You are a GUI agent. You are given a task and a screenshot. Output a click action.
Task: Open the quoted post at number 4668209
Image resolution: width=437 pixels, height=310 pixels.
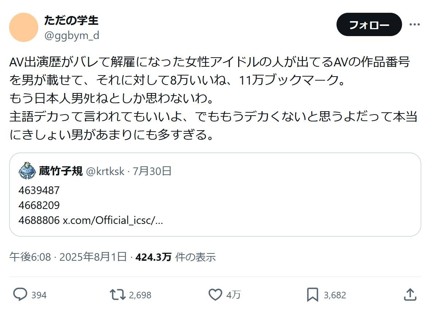(39, 205)
